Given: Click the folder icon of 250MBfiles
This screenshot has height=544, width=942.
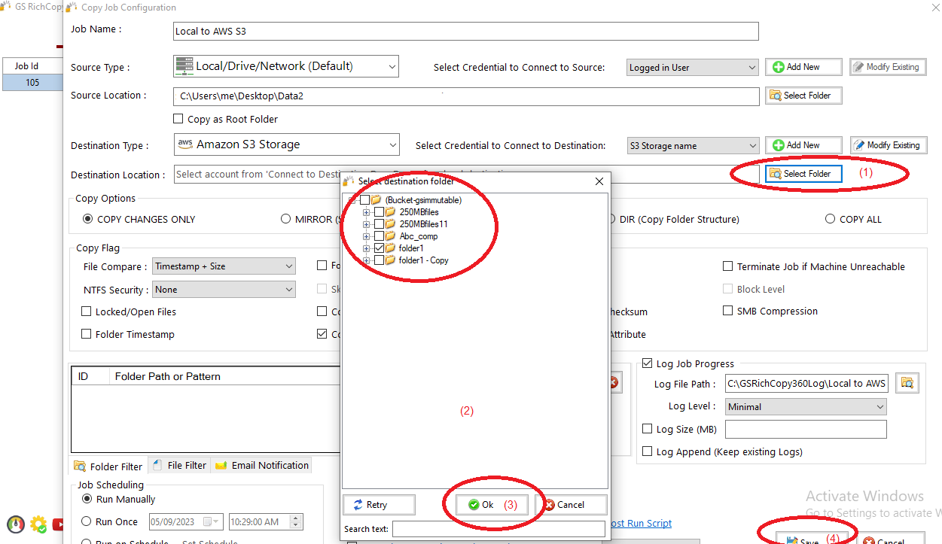Looking at the screenshot, I should click(390, 212).
